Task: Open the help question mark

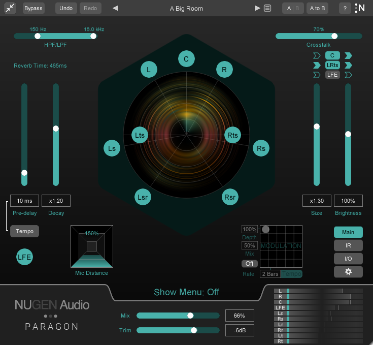Action: (x=345, y=8)
